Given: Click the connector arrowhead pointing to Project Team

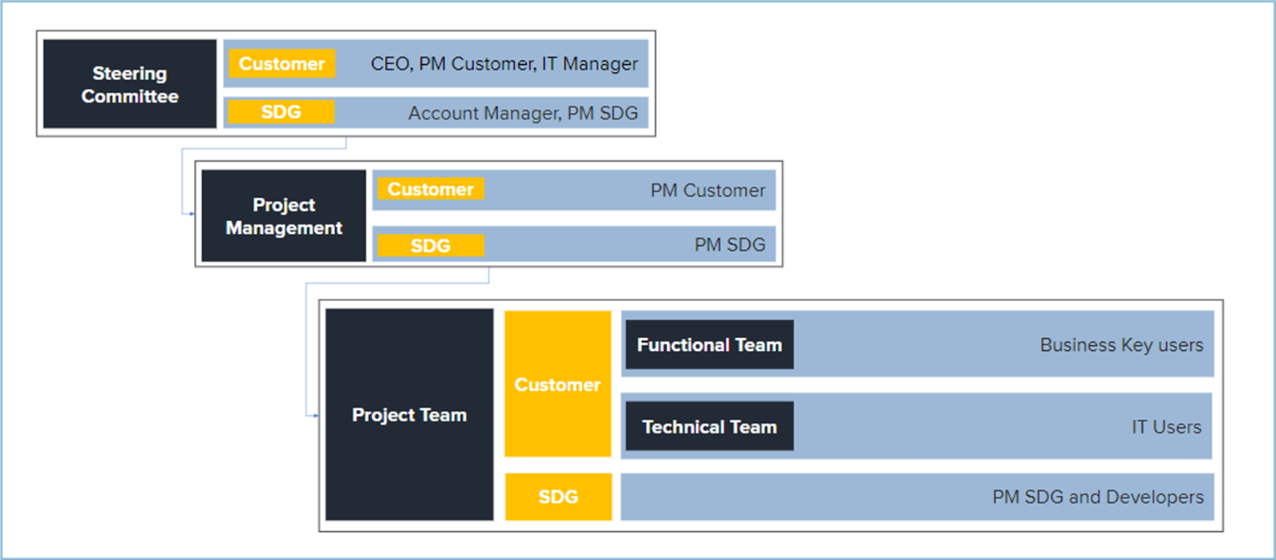Looking at the screenshot, I should coord(315,416).
